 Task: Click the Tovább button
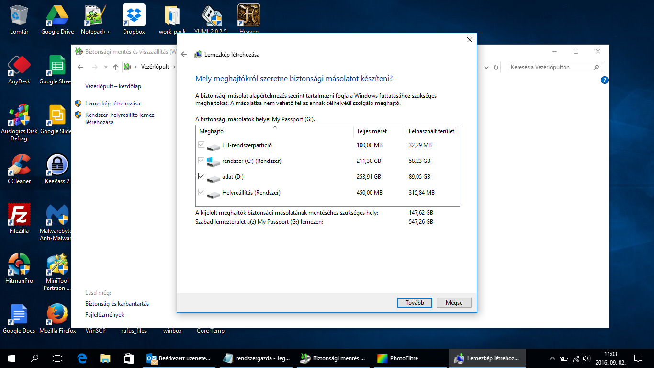point(415,303)
